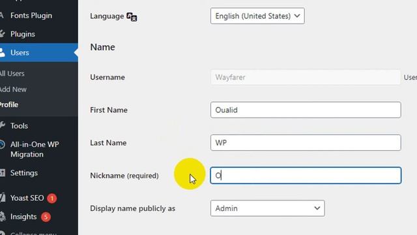Open the Add New user link

[13, 89]
